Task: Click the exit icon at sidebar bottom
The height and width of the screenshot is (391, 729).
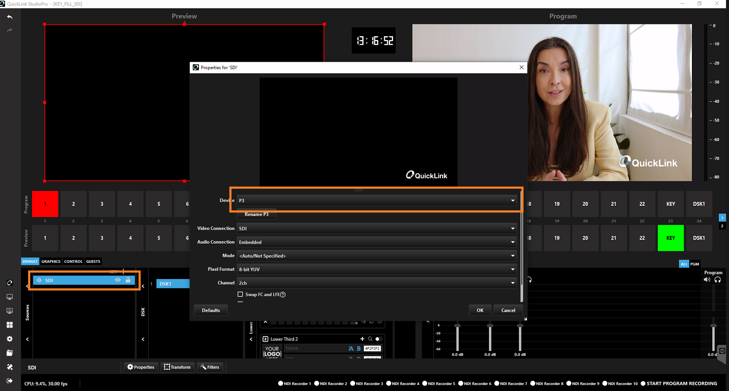Action: [10, 381]
